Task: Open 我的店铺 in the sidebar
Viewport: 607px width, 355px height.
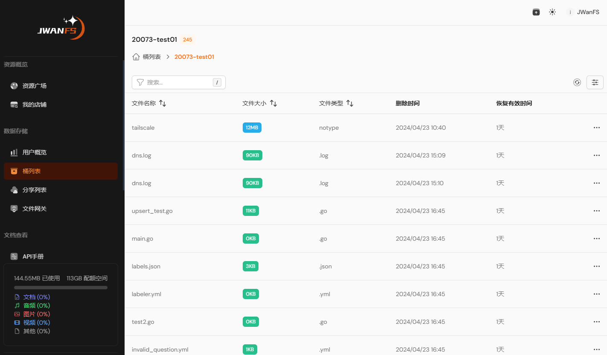Action: coord(61,105)
